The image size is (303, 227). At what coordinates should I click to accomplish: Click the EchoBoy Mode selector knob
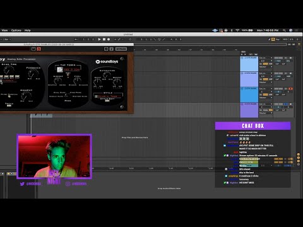(68, 95)
